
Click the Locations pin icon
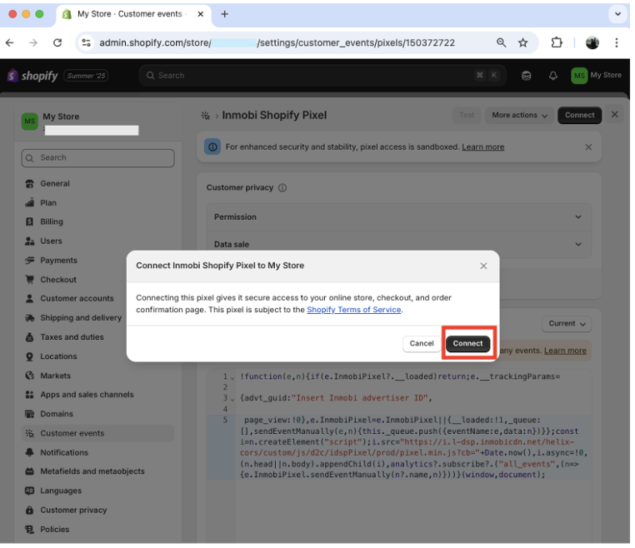click(29, 356)
